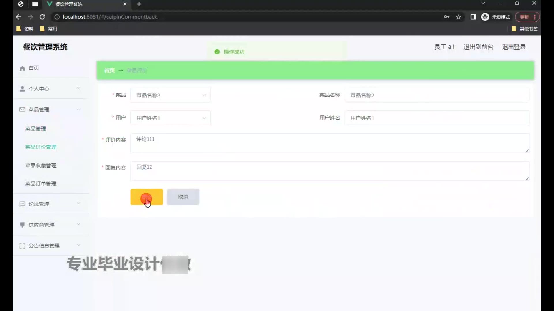Expand the 论坛管理 menu chevron

(x=78, y=203)
